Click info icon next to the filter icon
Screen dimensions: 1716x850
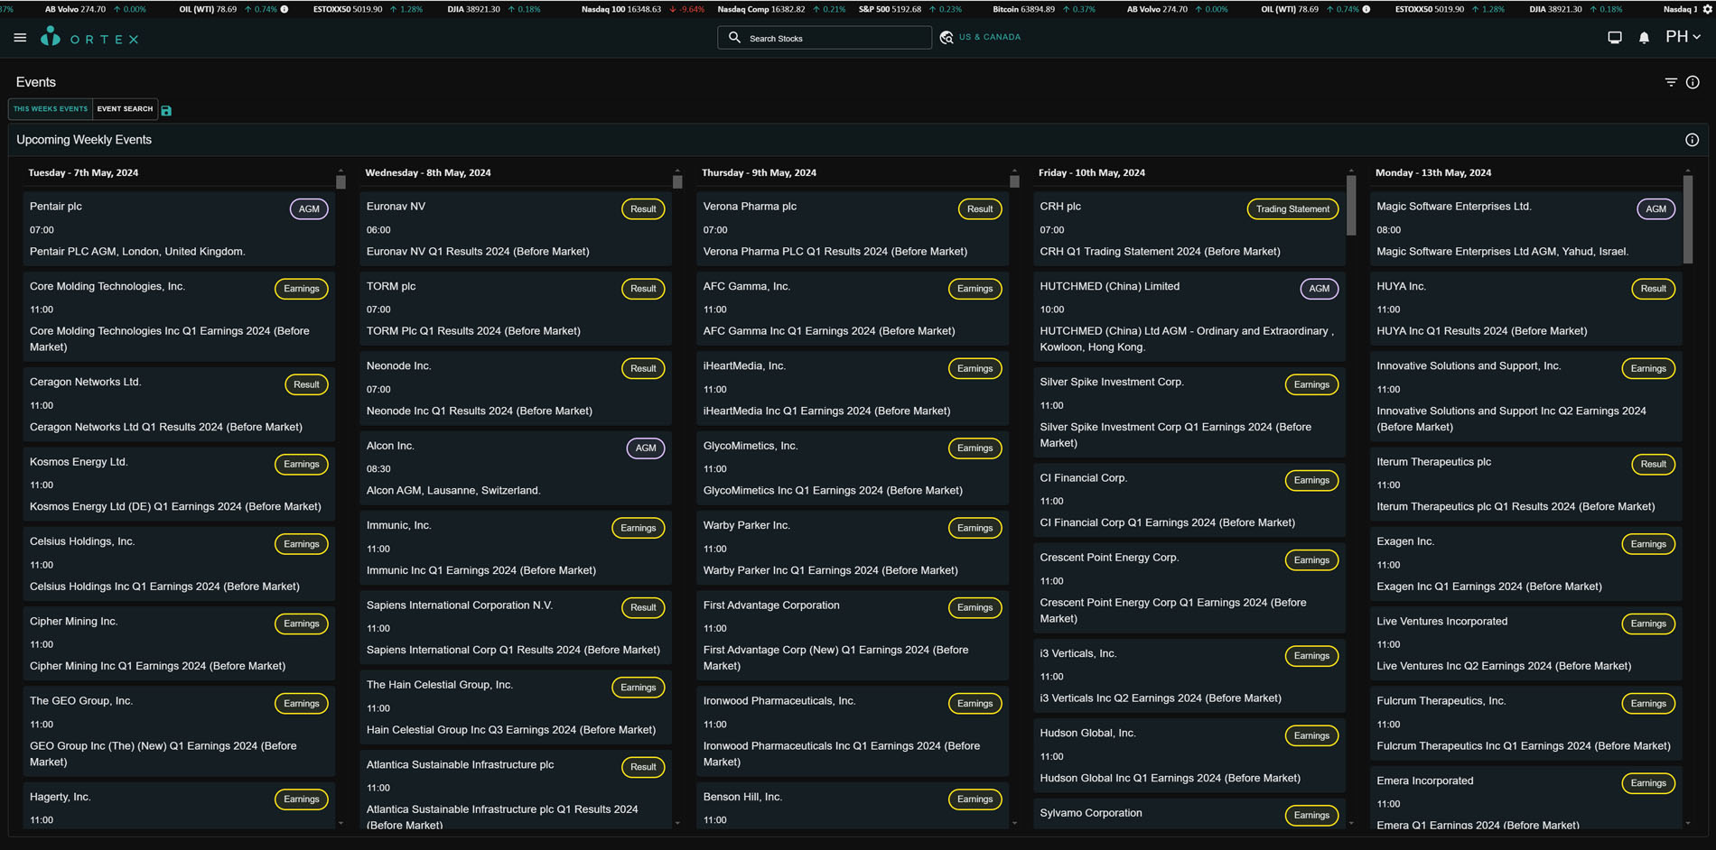1693,82
